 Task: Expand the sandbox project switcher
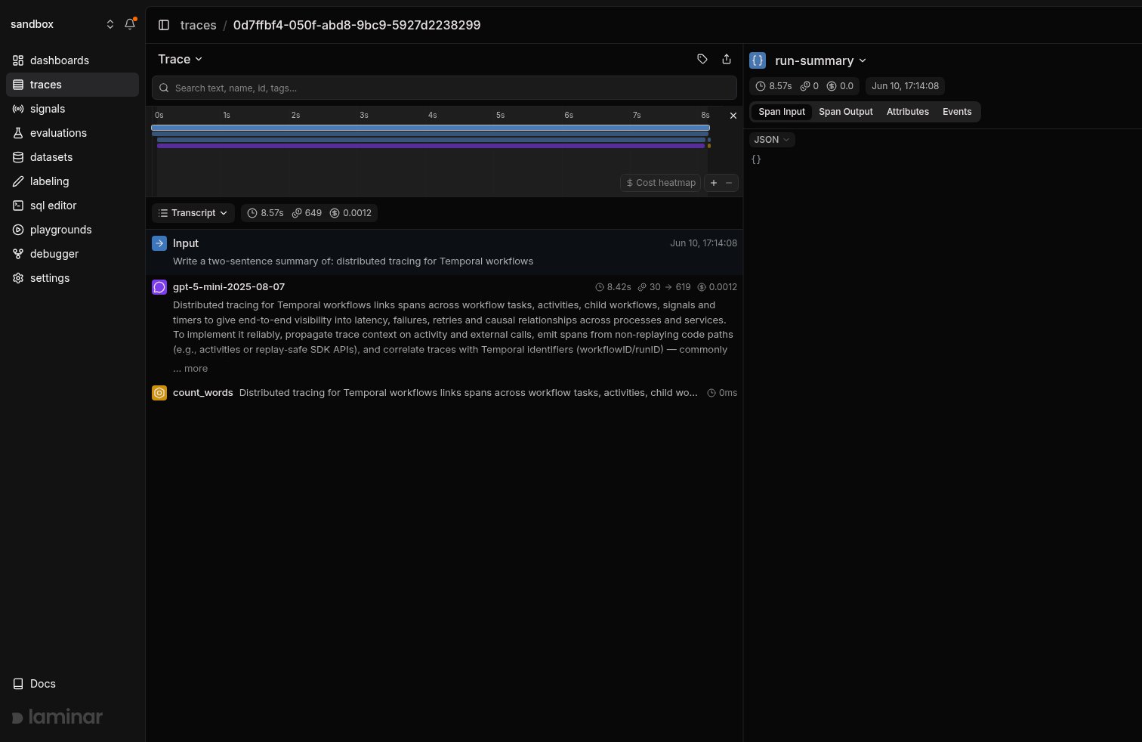tap(62, 24)
